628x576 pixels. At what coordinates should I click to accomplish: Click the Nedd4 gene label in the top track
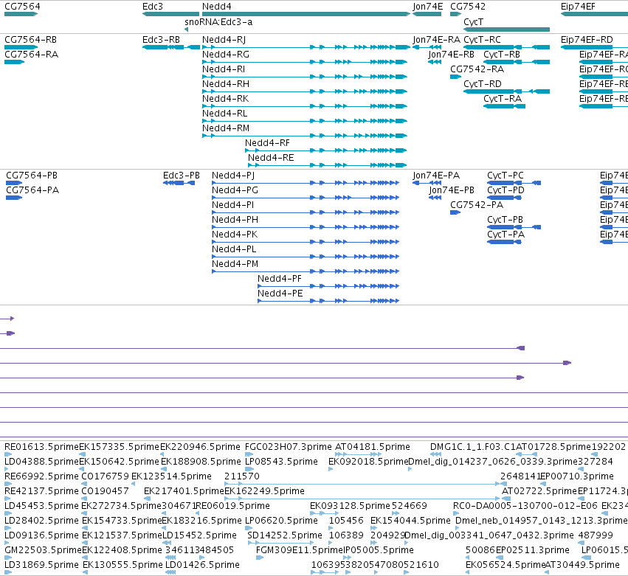pyautogui.click(x=217, y=7)
